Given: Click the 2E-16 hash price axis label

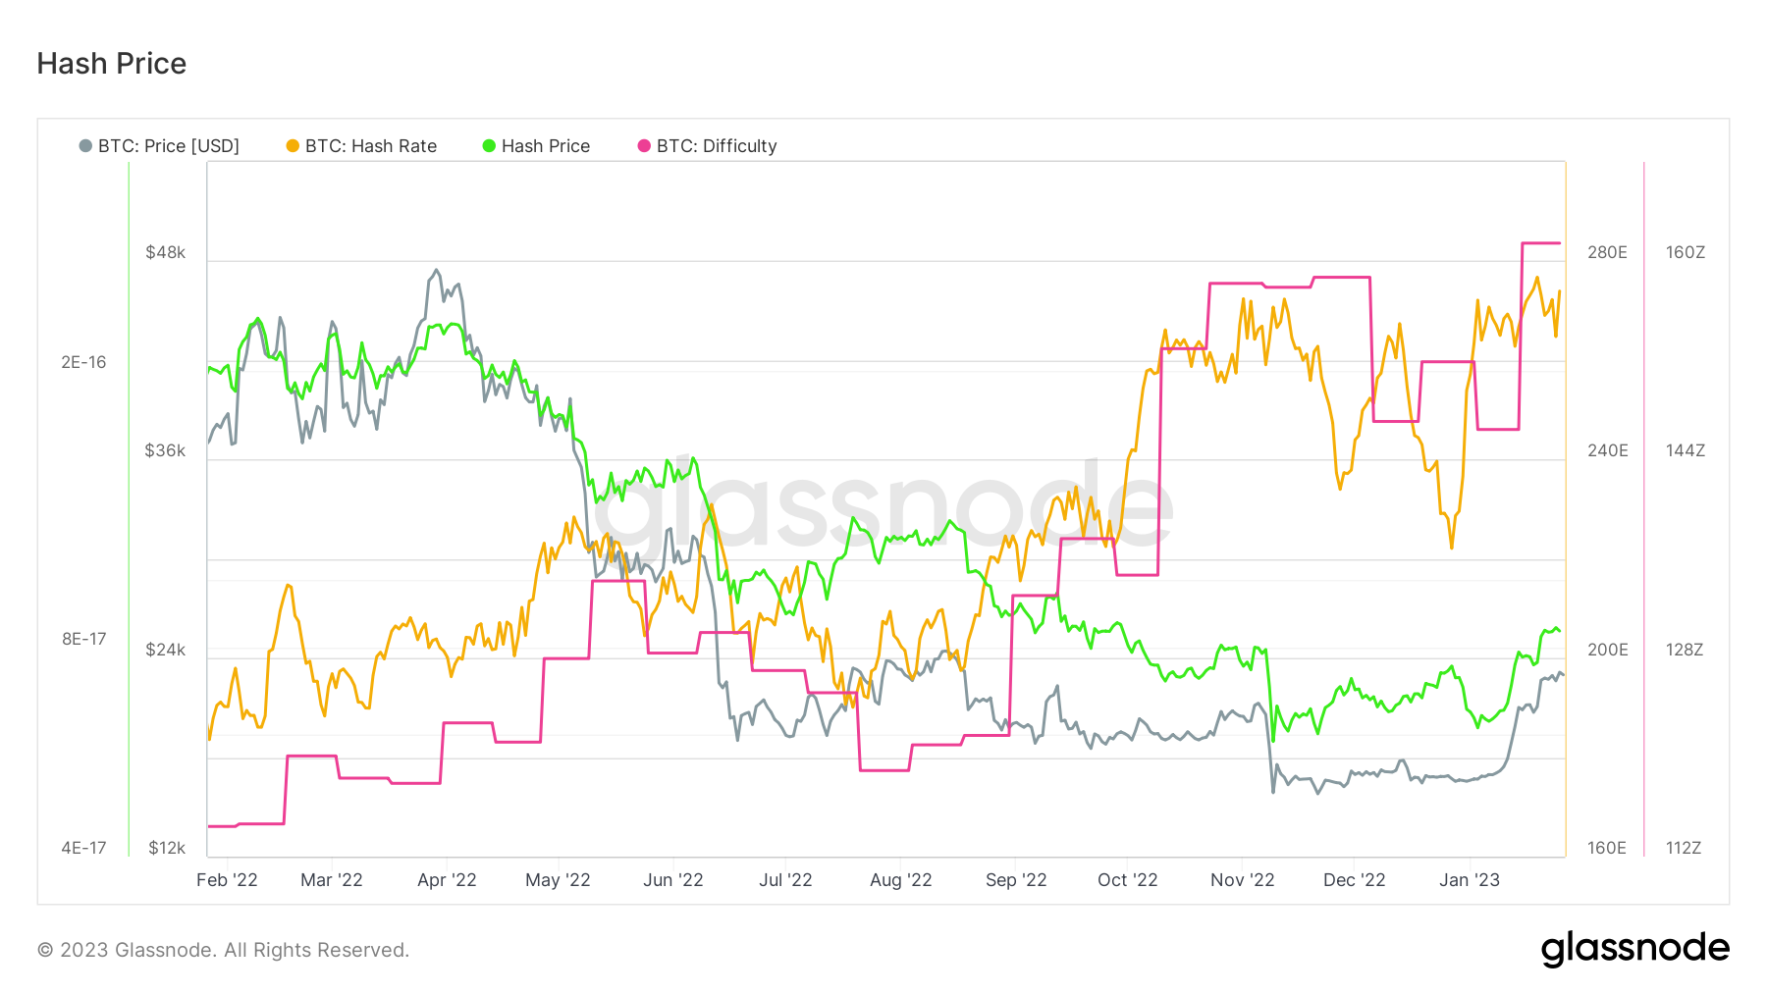Looking at the screenshot, I should (83, 362).
